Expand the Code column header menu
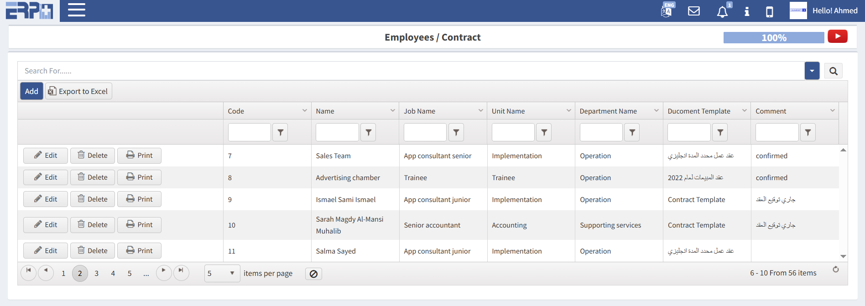 [304, 111]
